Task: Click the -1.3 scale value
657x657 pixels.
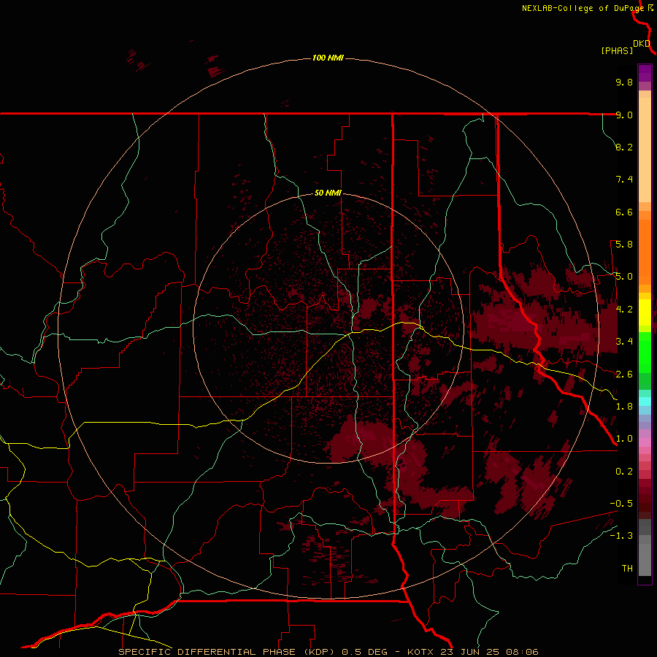Action: tap(621, 536)
